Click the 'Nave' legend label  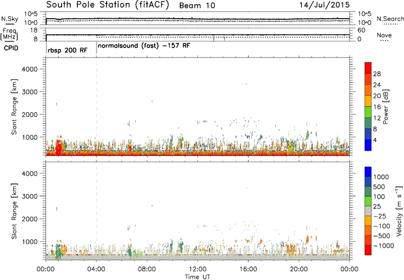click(384, 35)
